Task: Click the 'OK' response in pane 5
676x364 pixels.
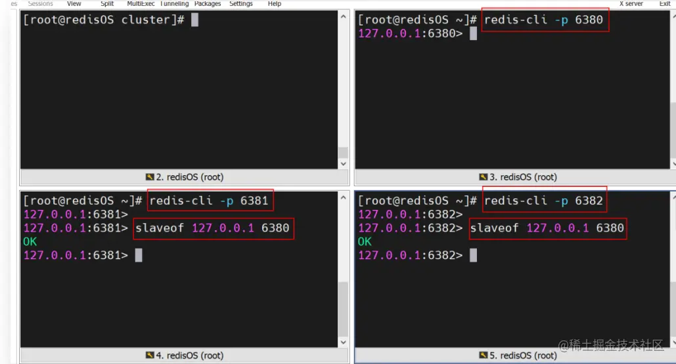Action: point(365,242)
